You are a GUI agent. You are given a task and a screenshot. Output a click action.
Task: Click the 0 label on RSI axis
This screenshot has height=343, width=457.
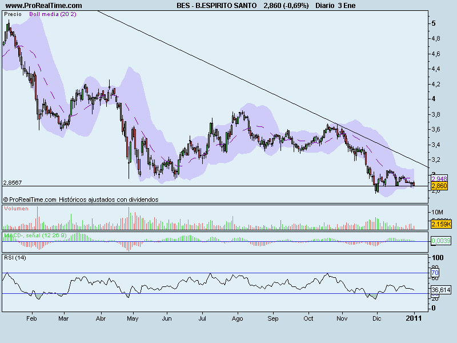434,308
